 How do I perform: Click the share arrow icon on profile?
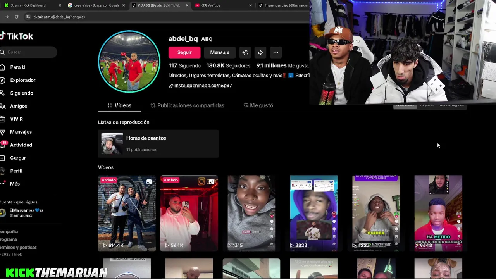pos(260,52)
